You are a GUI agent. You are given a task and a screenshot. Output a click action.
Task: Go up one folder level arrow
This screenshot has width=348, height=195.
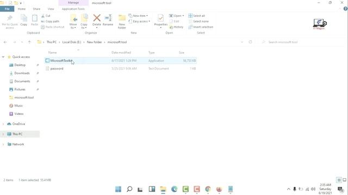[x=29, y=42]
